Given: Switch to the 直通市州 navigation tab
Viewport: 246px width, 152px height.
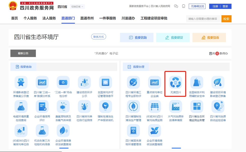Looking at the screenshot, I should pos(87,18).
